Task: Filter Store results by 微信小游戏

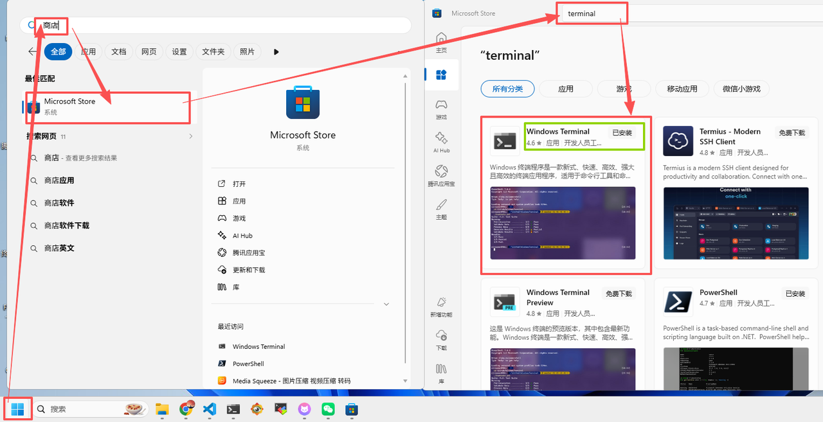Action: pyautogui.click(x=741, y=89)
